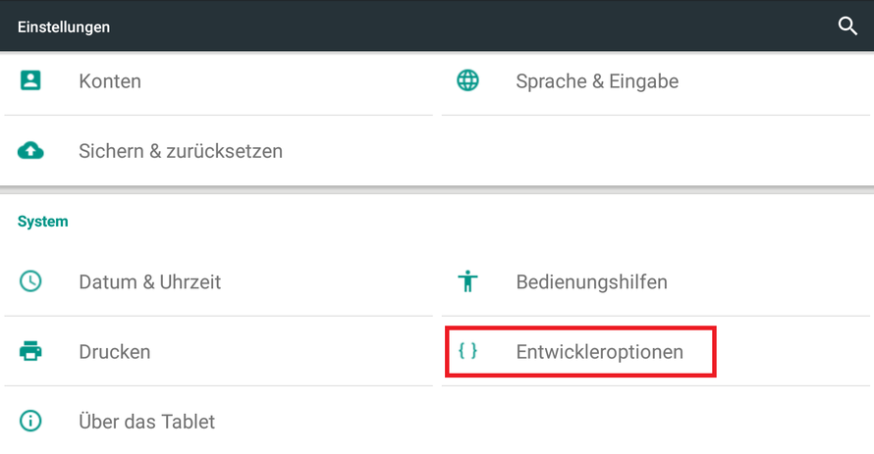
Task: Tap the clock icon for Datum & Uhrzeit
Action: [x=30, y=281]
